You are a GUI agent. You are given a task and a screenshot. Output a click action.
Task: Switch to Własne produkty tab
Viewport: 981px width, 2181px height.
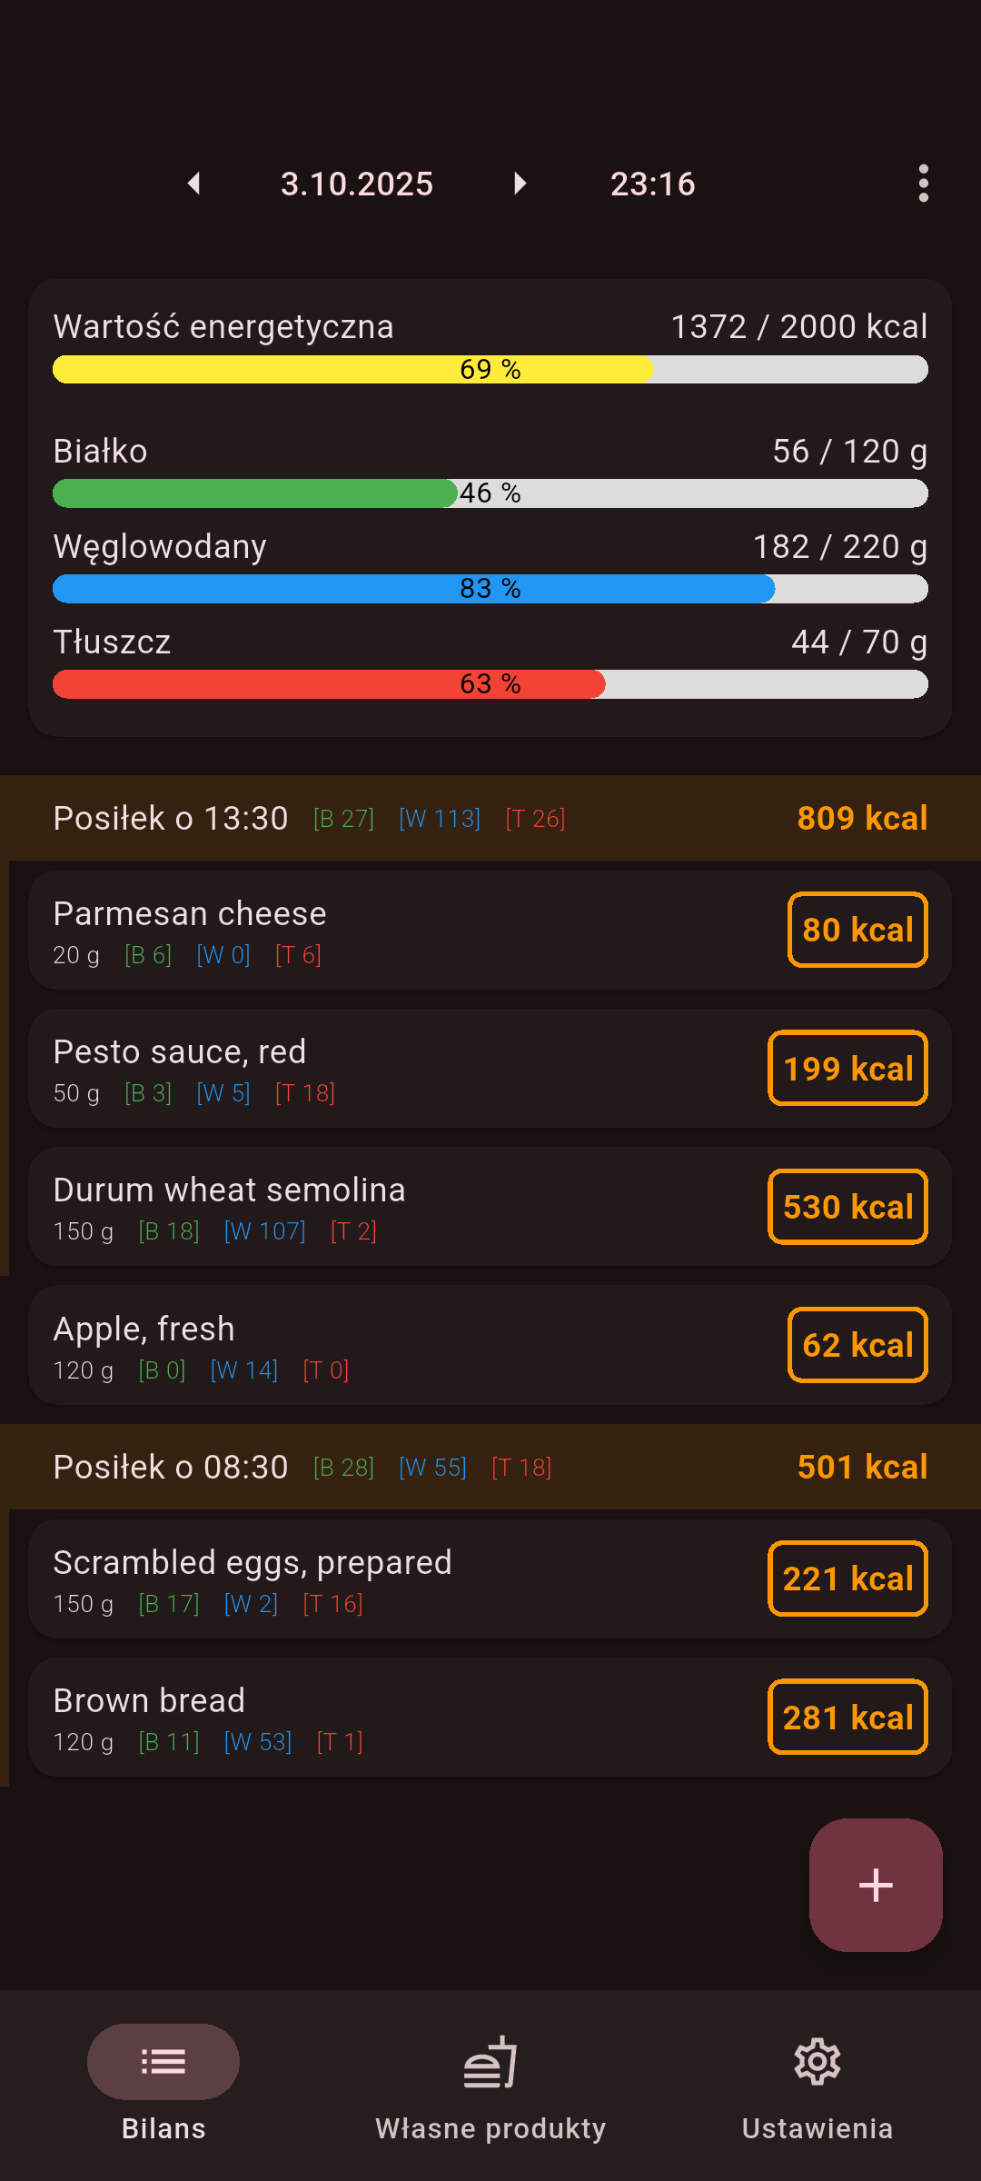point(490,2081)
